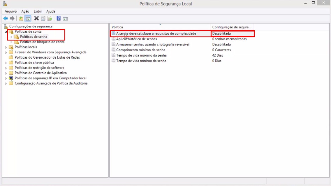Click the icon beside Comprimento mínimo da senha
The height and width of the screenshot is (186, 331).
[x=113, y=50]
